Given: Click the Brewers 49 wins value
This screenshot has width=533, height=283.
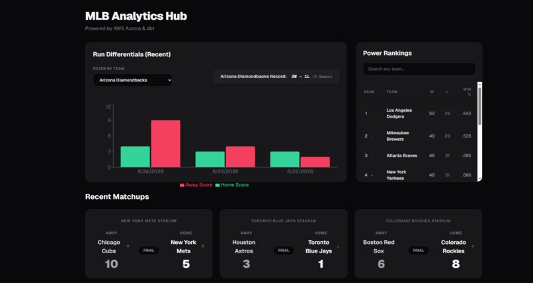Looking at the screenshot, I should [432, 136].
